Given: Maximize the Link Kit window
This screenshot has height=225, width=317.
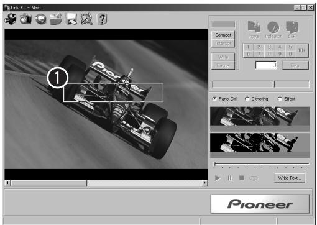Looking at the screenshot, I should coord(303,7).
